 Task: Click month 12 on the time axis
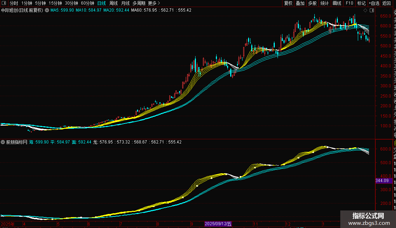[288, 224]
